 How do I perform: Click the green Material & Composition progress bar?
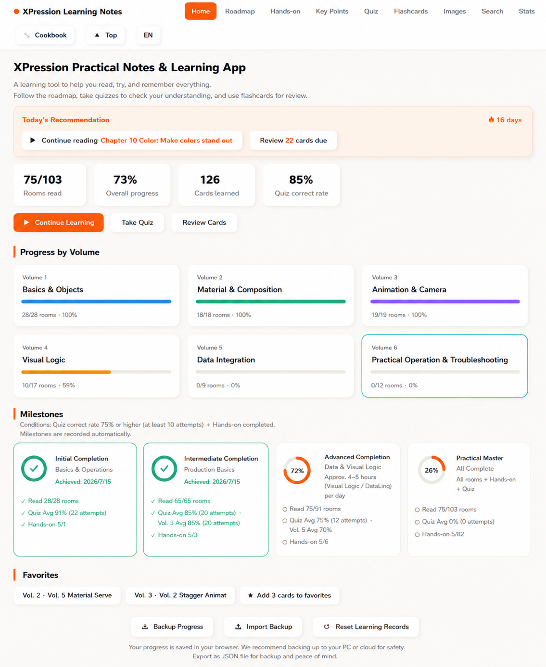coord(271,302)
